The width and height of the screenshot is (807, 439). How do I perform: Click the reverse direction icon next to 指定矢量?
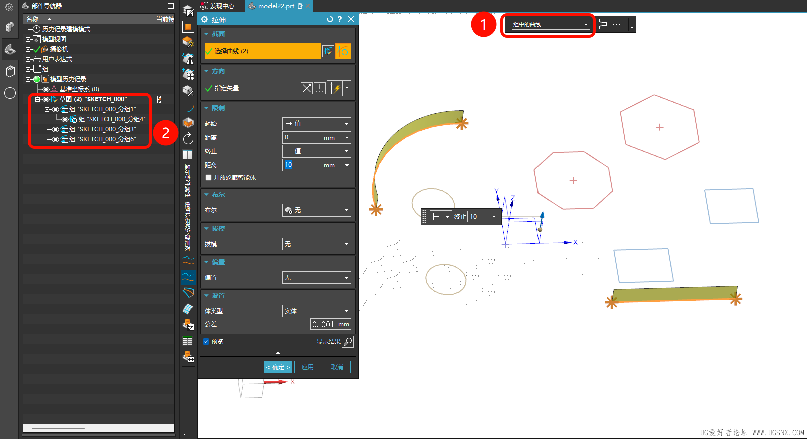[306, 88]
